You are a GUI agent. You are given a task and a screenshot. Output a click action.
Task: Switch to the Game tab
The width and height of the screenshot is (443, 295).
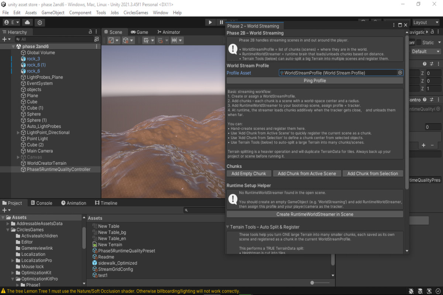pyautogui.click(x=140, y=32)
